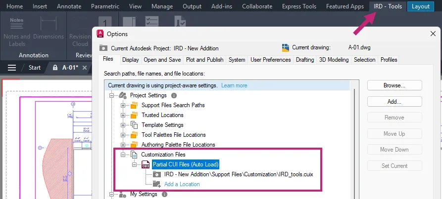Open the hamburger menu beside Start tab
This screenshot has height=199, width=442.
click(x=12, y=68)
